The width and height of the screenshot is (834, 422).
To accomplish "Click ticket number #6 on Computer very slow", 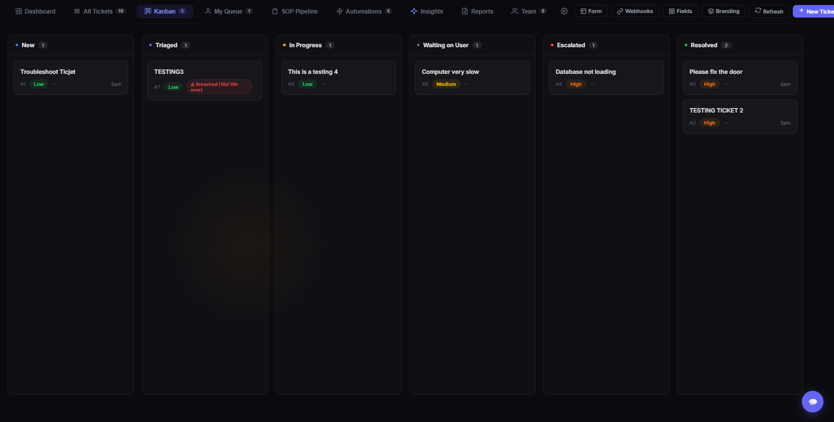I will (425, 84).
